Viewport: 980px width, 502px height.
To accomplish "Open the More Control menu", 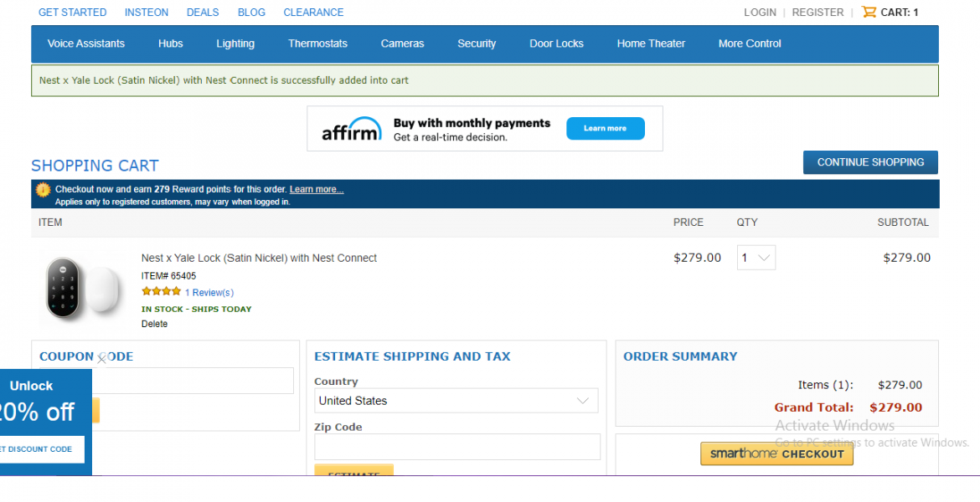I will [x=750, y=44].
